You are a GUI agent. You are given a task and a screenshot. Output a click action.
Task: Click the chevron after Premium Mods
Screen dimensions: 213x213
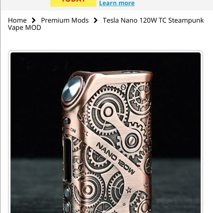[x=95, y=20]
